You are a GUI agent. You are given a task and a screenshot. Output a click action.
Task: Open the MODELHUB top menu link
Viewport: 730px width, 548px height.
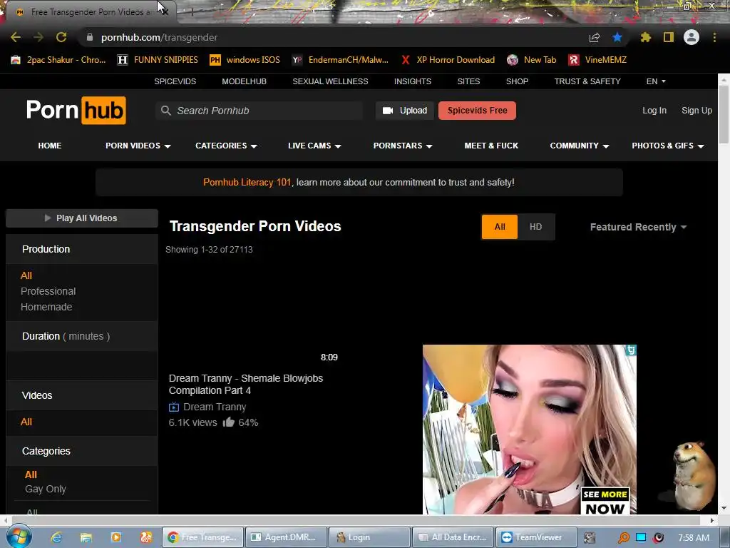(244, 81)
